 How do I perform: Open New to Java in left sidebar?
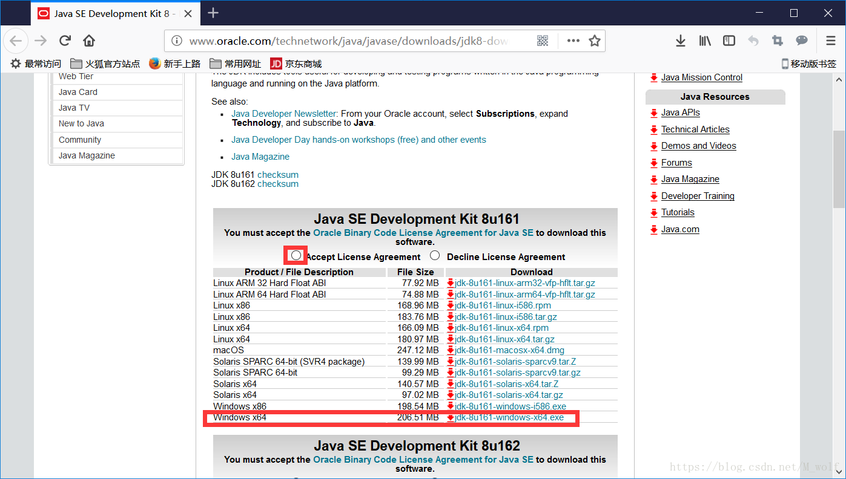(81, 123)
